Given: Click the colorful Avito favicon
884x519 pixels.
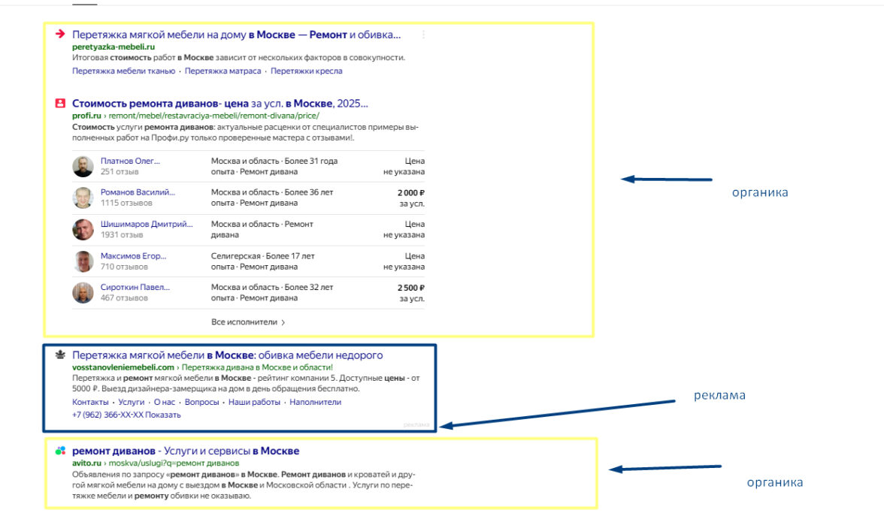Looking at the screenshot, I should click(x=60, y=451).
